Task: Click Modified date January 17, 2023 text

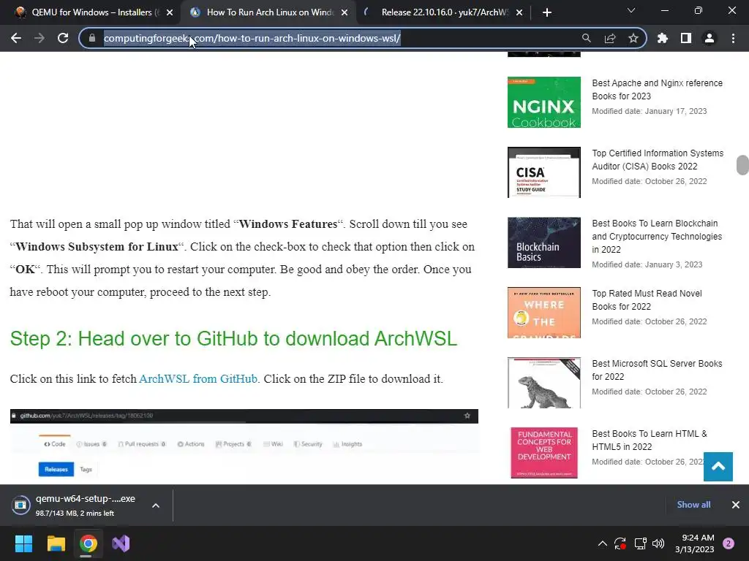Action: click(x=650, y=111)
